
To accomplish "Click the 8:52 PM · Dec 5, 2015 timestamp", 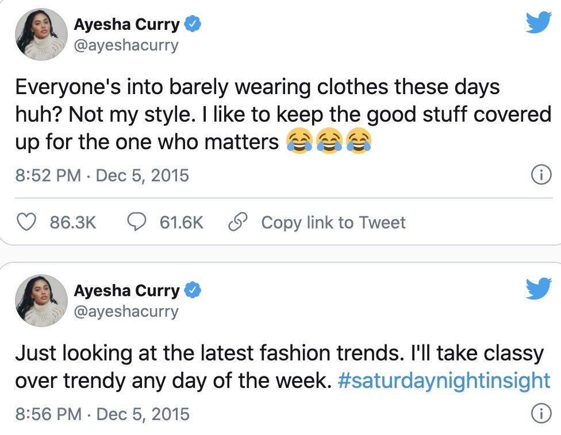I will (102, 175).
